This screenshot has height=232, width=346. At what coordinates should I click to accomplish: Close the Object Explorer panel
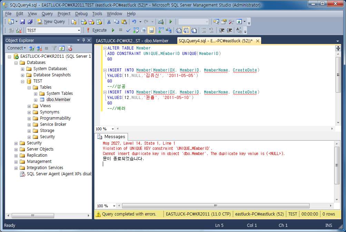(x=89, y=40)
